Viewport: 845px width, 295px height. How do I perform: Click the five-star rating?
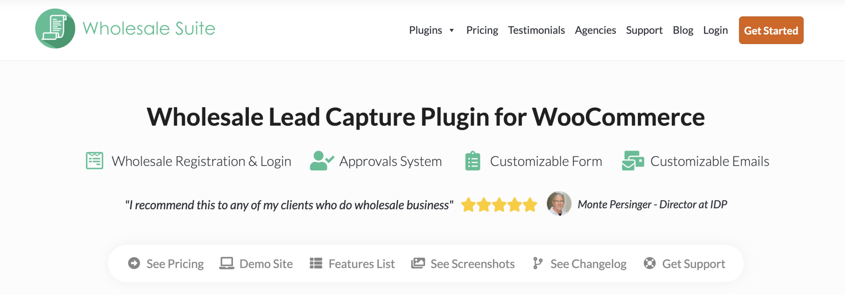pyautogui.click(x=499, y=205)
